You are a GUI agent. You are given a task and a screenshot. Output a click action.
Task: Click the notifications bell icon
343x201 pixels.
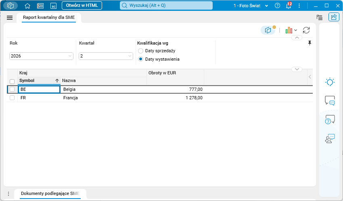pos(289,6)
